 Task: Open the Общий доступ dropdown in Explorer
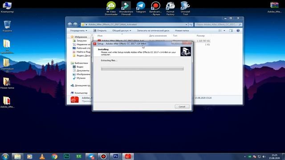pos(122,31)
